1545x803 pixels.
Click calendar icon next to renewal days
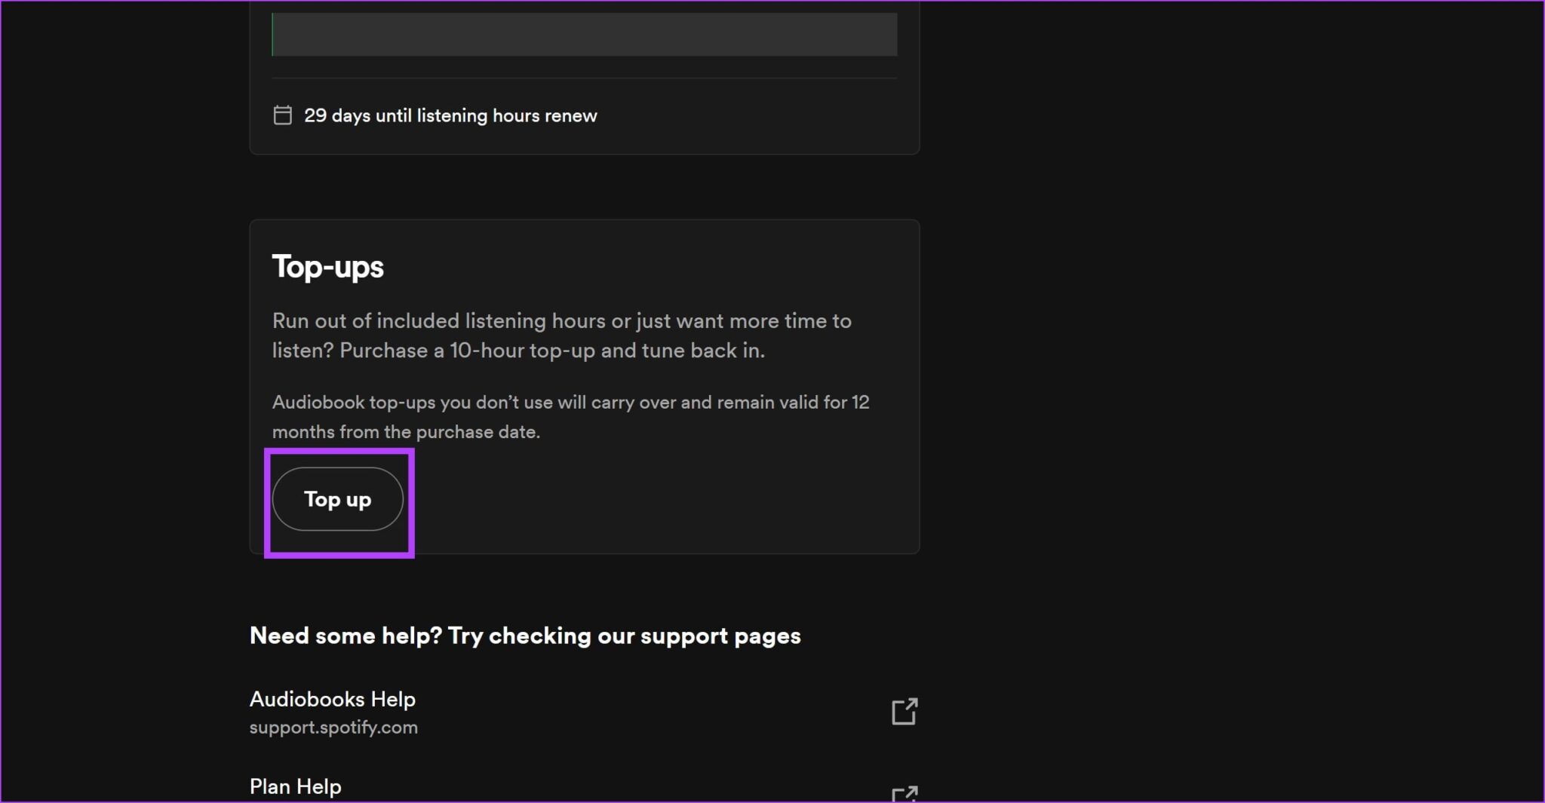pos(282,115)
